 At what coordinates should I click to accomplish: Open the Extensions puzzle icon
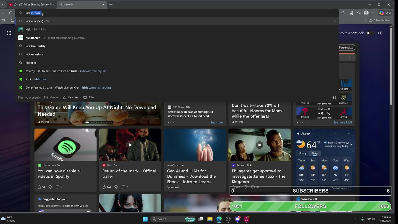click(343, 13)
